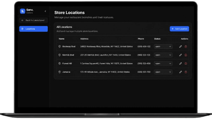Click the pin icon for Rockway Blvd
This screenshot has height=119, width=212.
click(x=60, y=47)
